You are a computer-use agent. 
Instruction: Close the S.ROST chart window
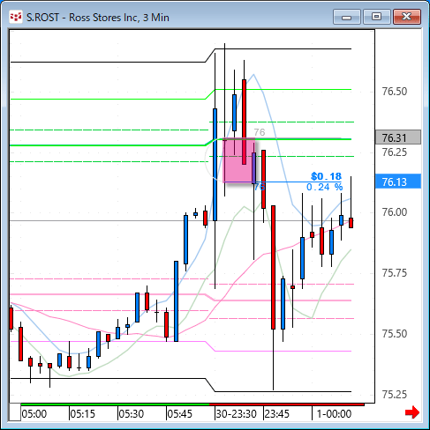[407, 17]
